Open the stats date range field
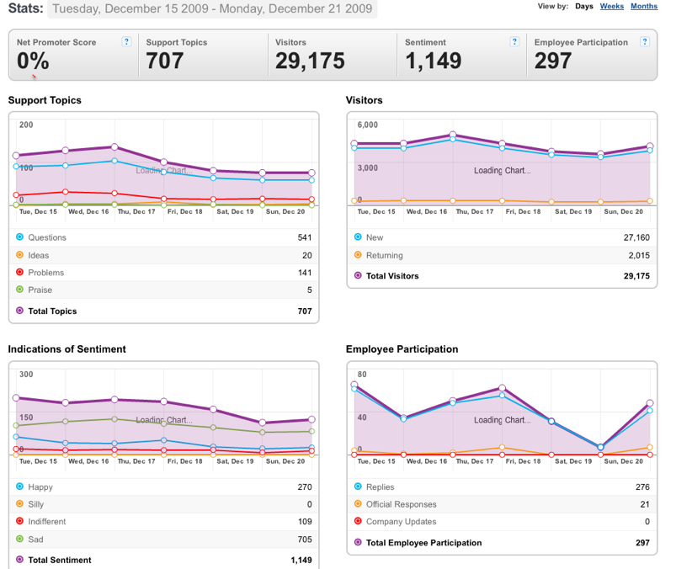676x569 pixels. coord(212,8)
